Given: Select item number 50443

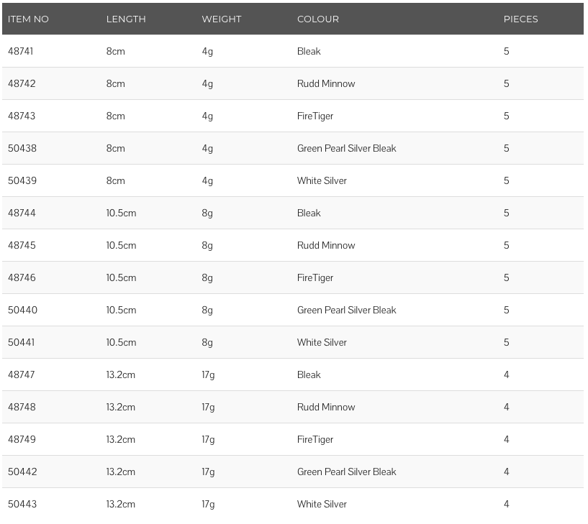Looking at the screenshot, I should [22, 504].
